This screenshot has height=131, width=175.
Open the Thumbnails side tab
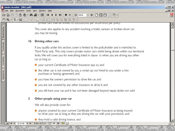[x=3, y=47]
